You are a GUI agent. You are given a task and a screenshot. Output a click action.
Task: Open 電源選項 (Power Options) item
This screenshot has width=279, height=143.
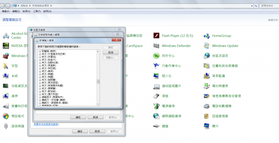164,106
